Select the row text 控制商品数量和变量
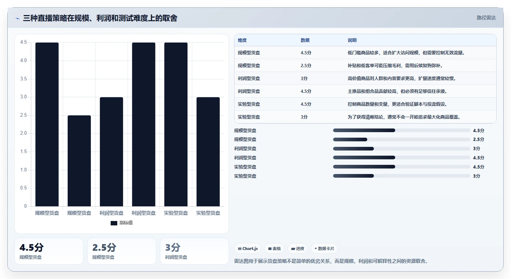511x279 pixels. pyautogui.click(x=368, y=104)
